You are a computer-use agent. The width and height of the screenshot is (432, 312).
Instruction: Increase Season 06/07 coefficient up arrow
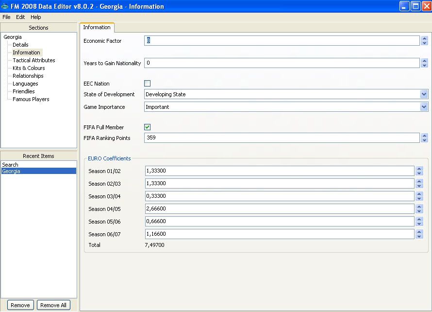pos(419,232)
